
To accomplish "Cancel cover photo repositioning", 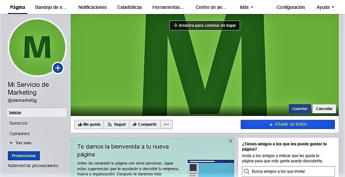I will 324,109.
